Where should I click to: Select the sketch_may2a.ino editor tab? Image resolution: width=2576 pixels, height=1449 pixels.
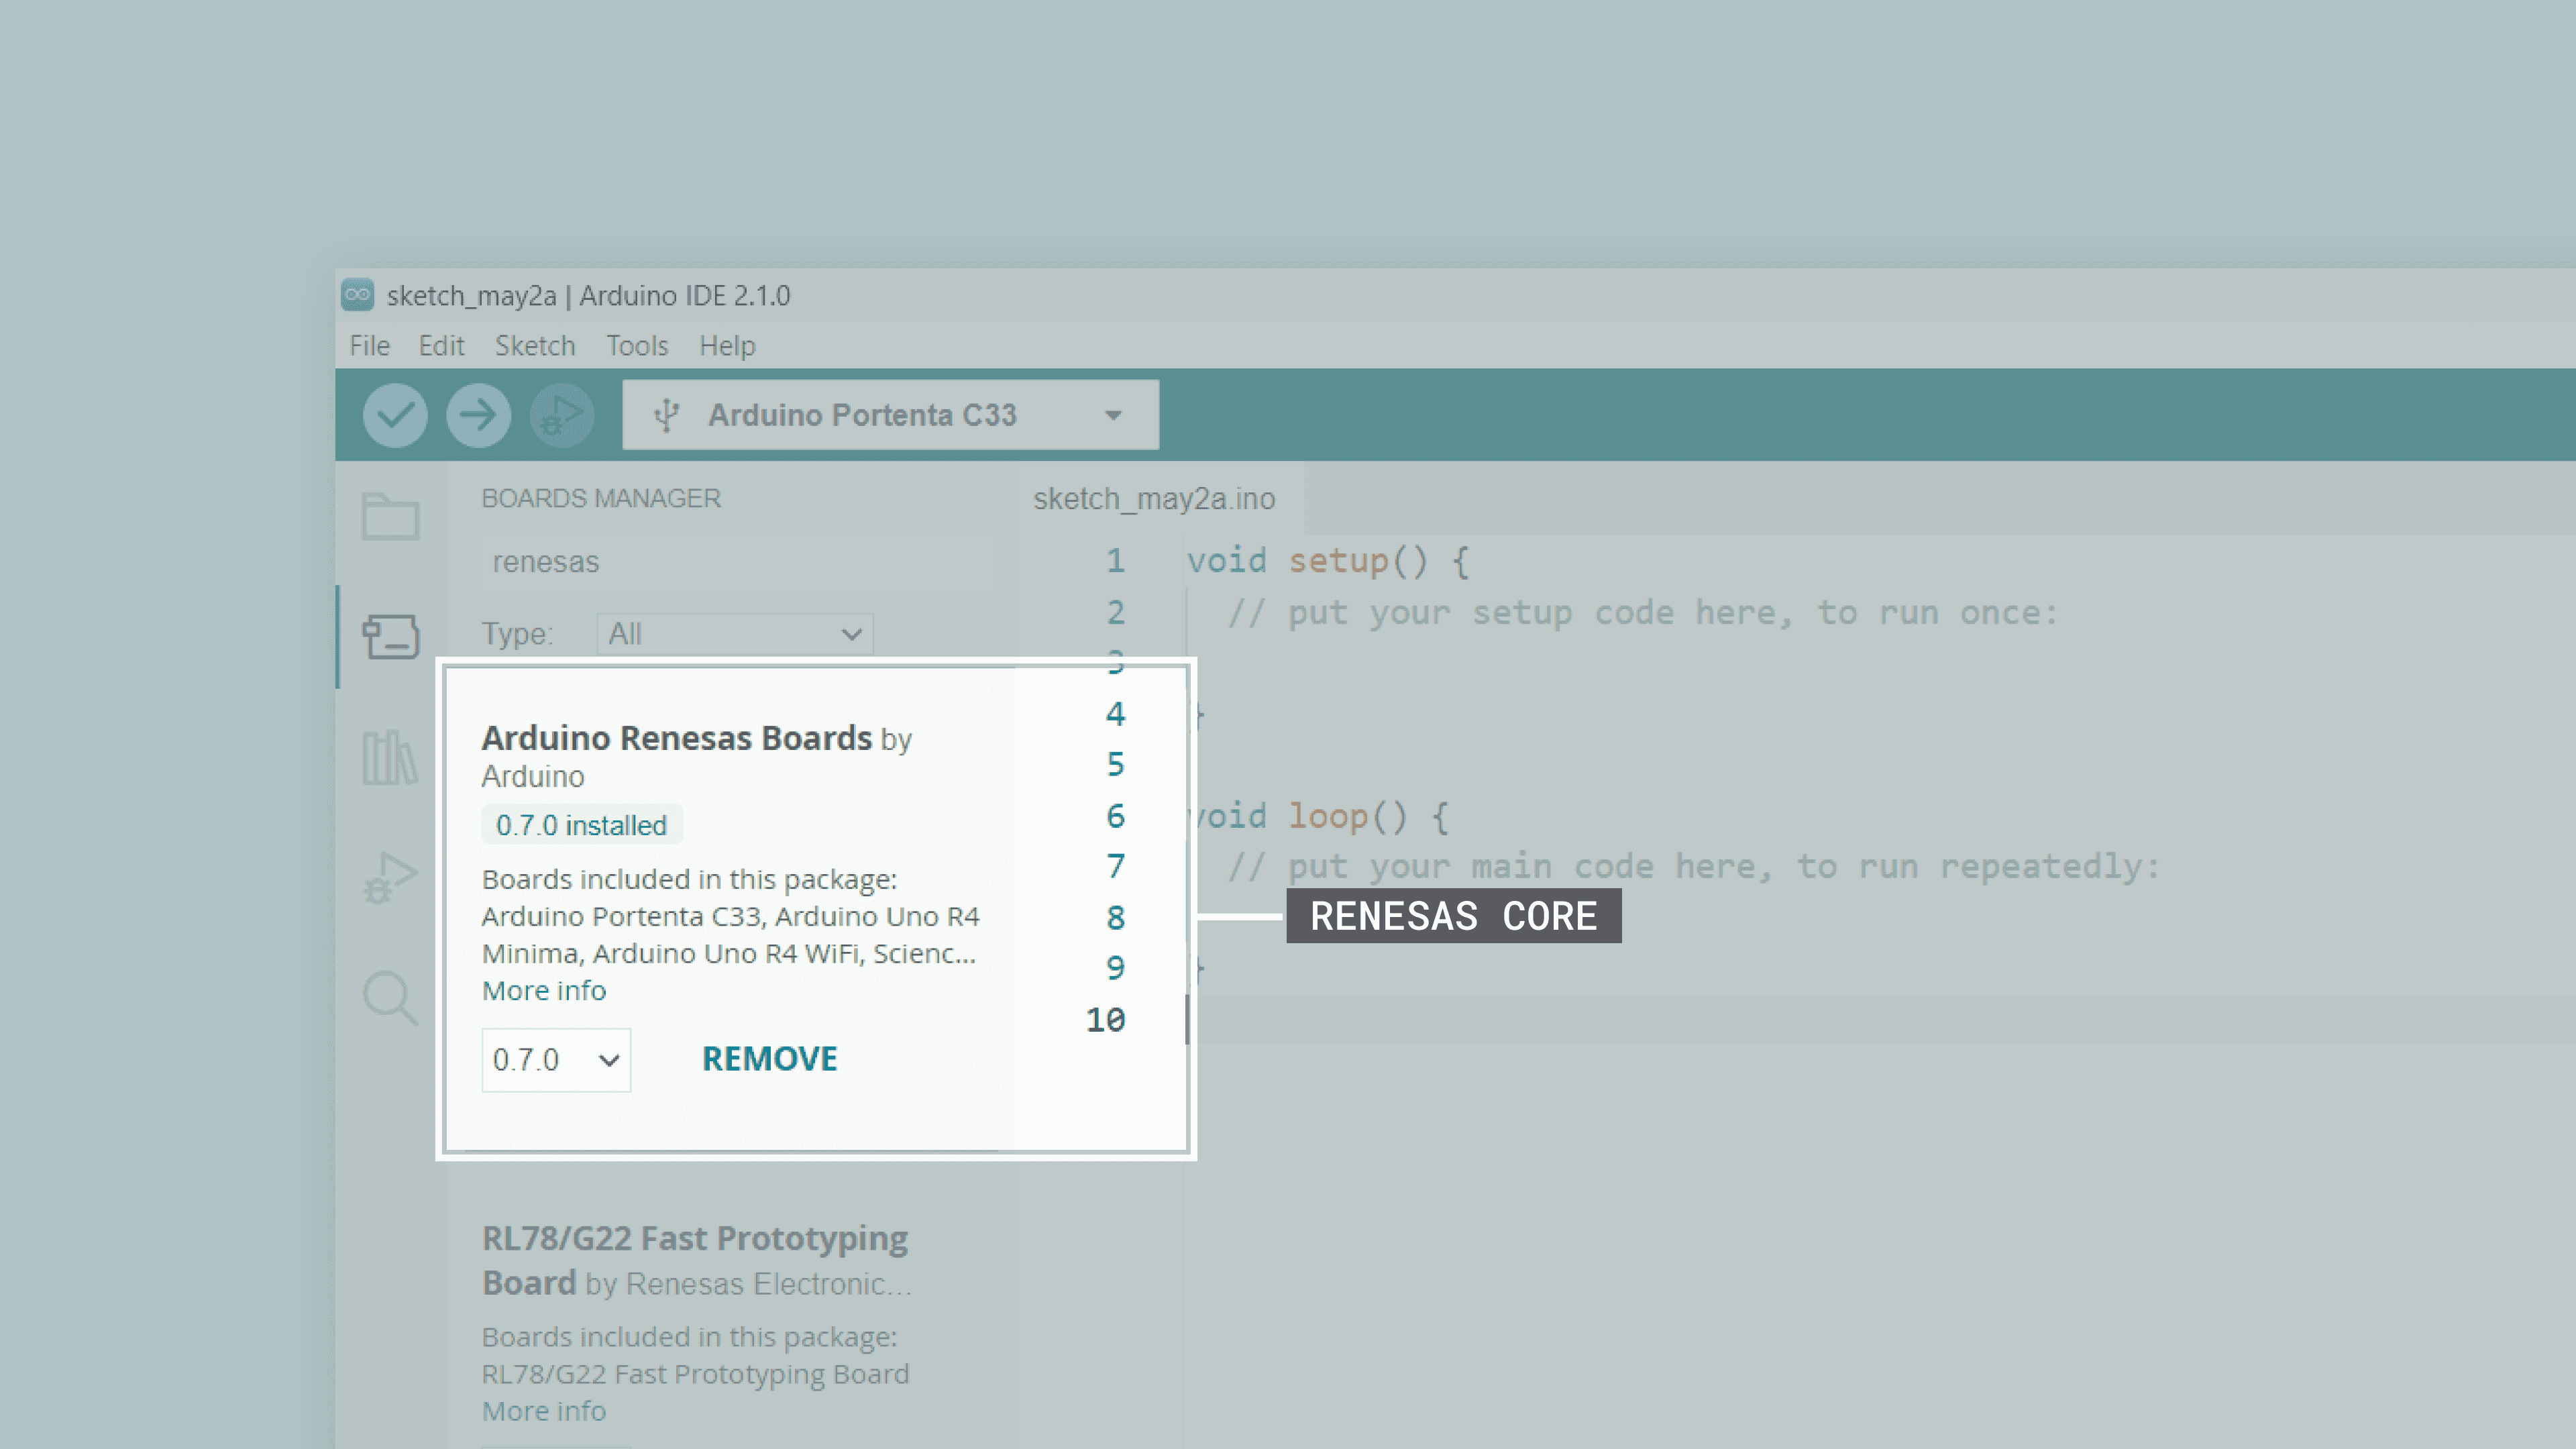1154,499
